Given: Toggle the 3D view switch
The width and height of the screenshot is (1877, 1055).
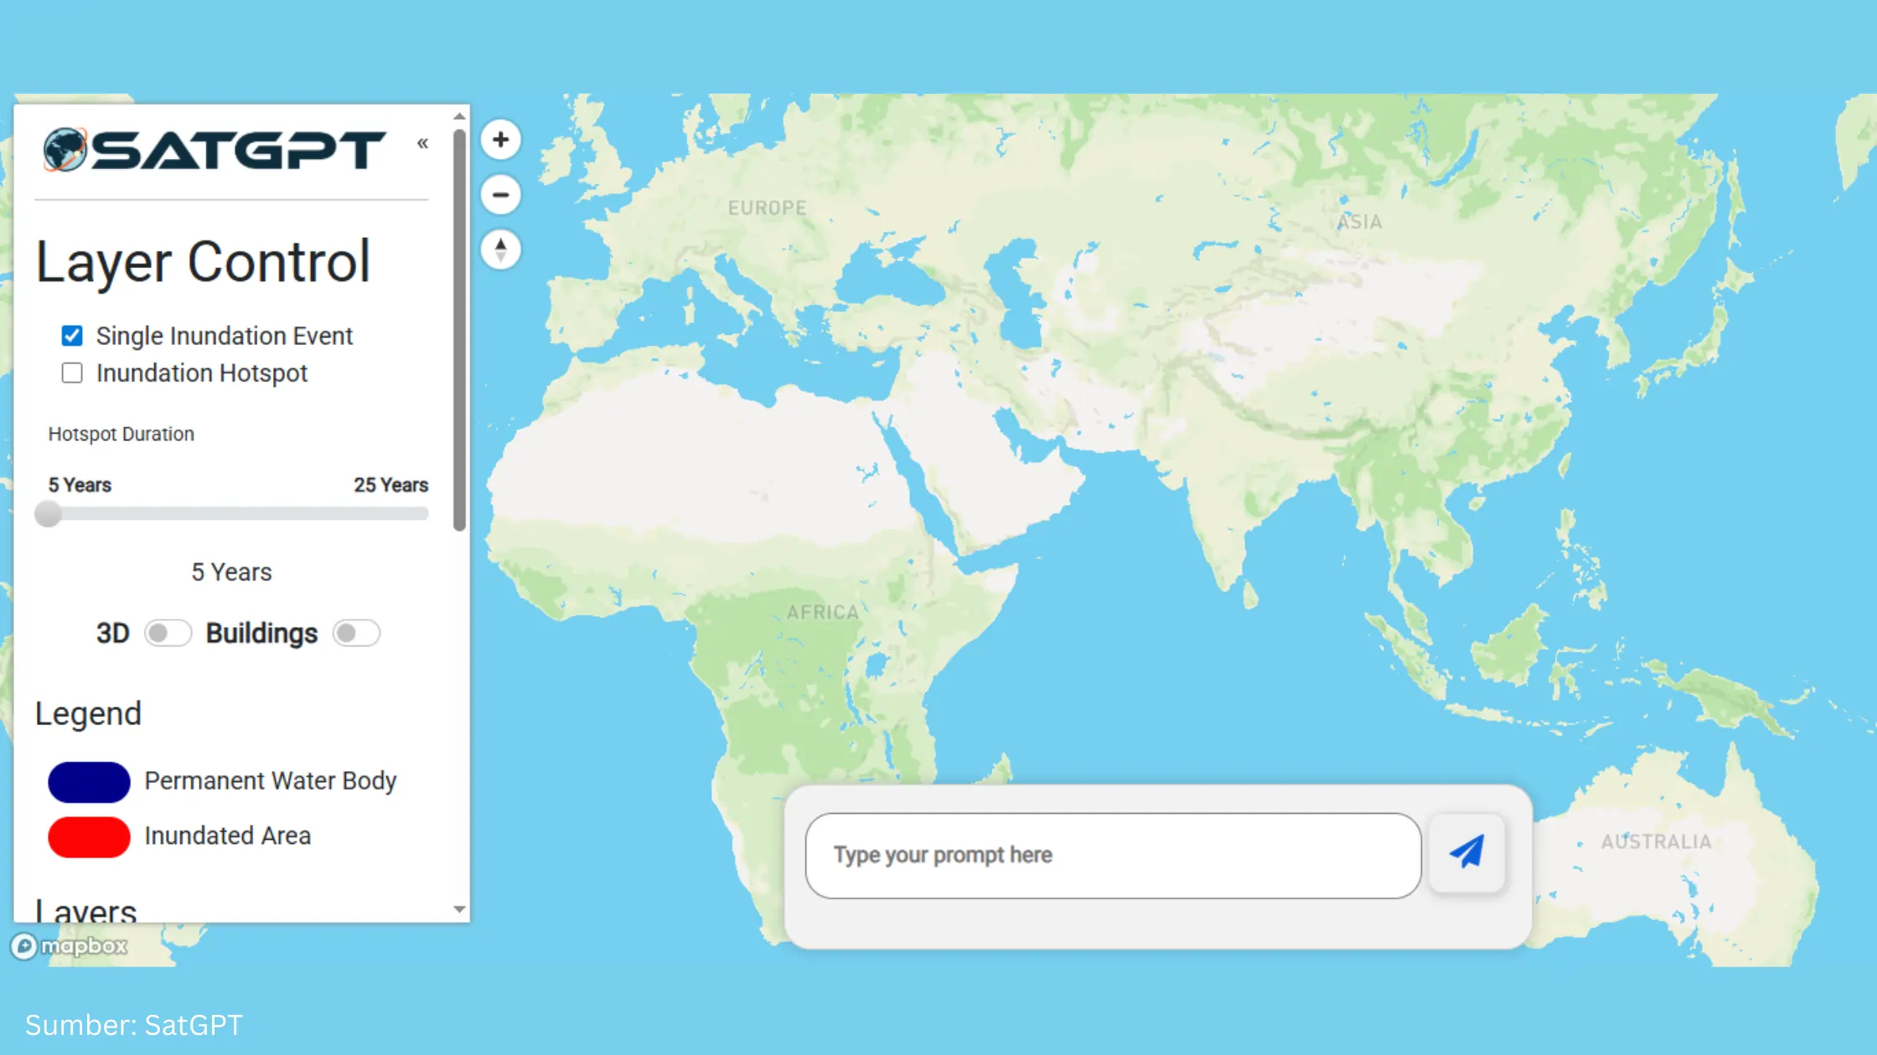Looking at the screenshot, I should [x=167, y=633].
